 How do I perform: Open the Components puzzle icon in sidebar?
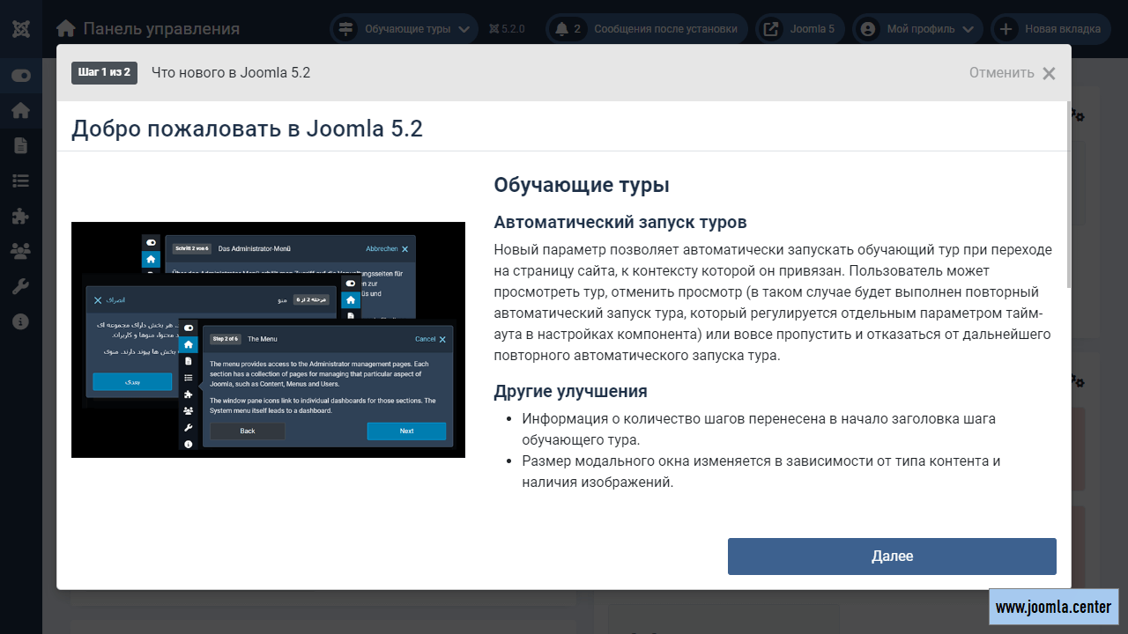20,216
